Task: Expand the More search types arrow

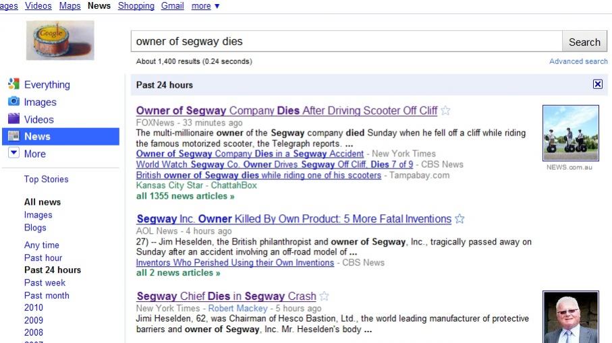Action: [x=13, y=153]
